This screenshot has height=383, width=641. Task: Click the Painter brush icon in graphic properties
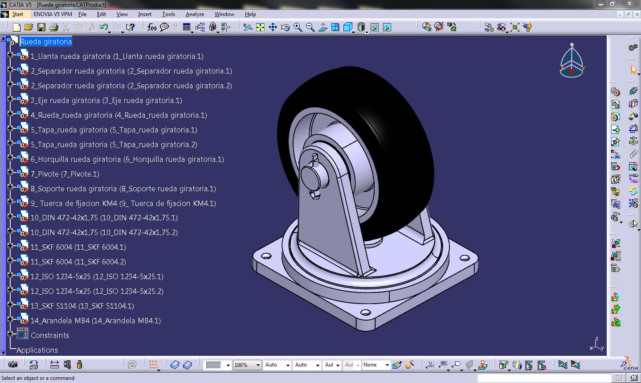[398, 365]
